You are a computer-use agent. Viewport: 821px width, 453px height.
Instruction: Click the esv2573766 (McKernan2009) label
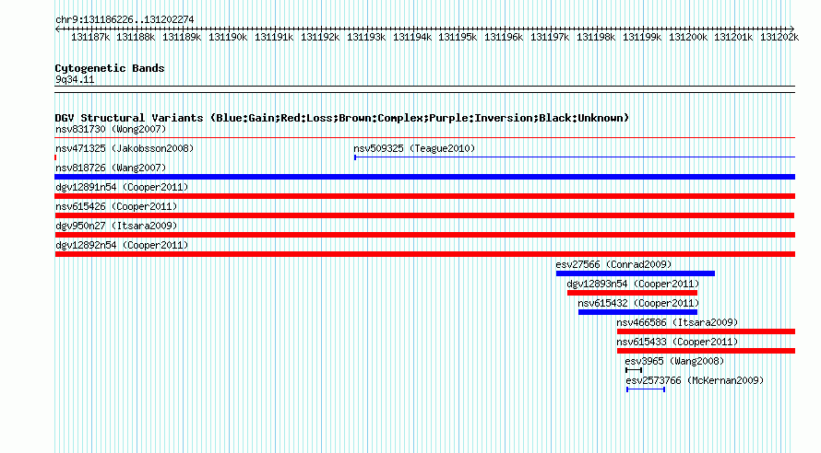(x=695, y=380)
